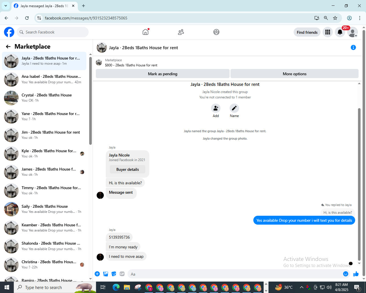Click the message text field
The image size is (366, 293).
[234, 274]
